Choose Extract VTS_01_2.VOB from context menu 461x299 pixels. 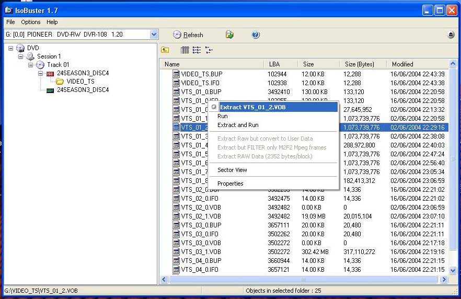[273, 107]
